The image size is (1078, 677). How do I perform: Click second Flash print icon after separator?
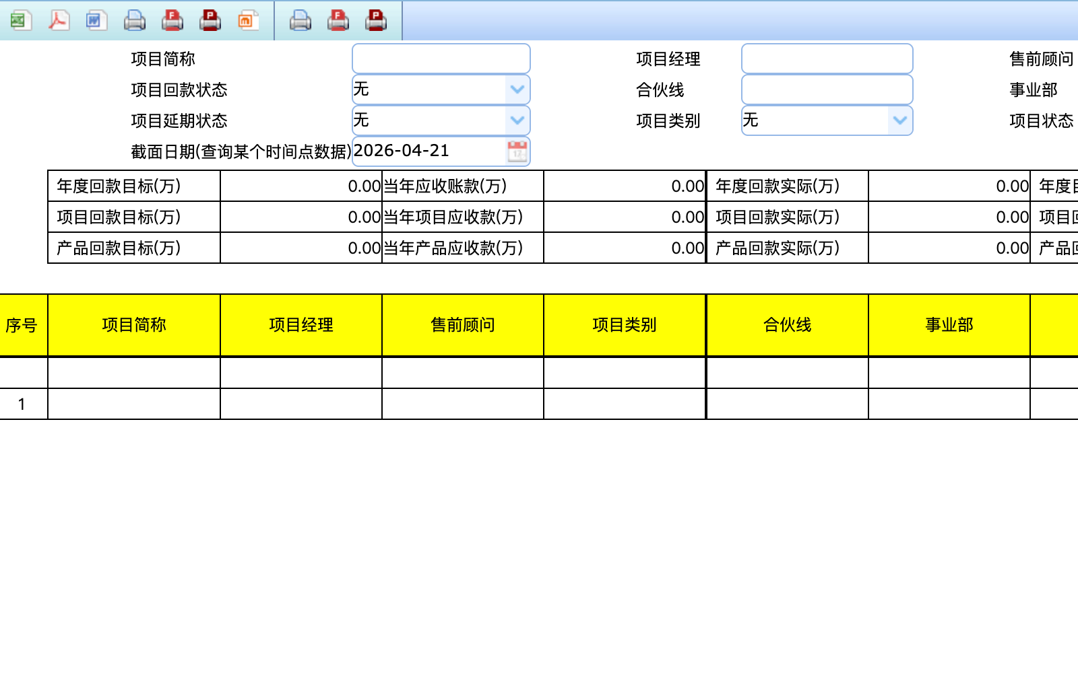[338, 21]
